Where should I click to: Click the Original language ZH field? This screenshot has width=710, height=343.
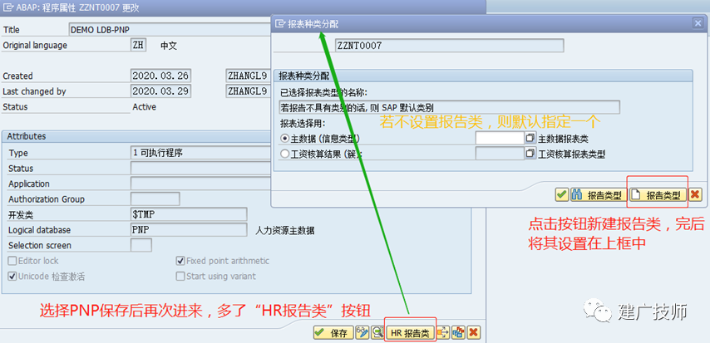138,46
